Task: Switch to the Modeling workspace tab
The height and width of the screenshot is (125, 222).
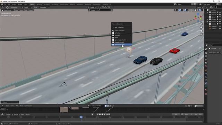Action: [39, 5]
